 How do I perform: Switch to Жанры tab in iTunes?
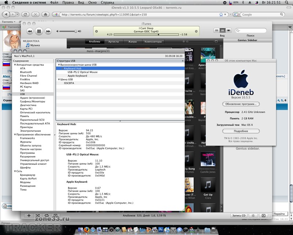point(132,41)
